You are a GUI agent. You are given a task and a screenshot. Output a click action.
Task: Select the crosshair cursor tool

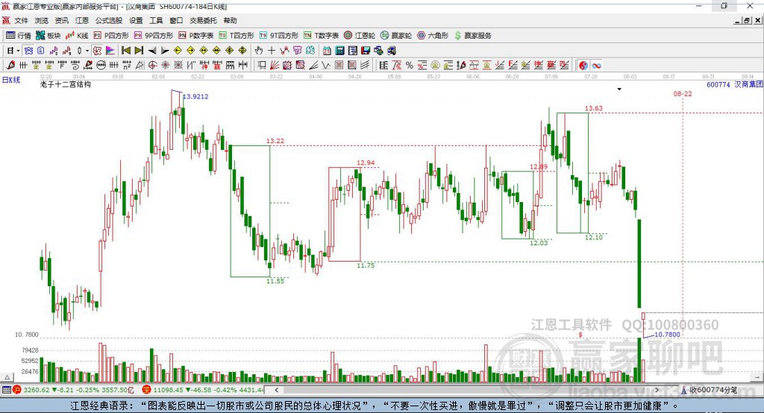(x=272, y=51)
